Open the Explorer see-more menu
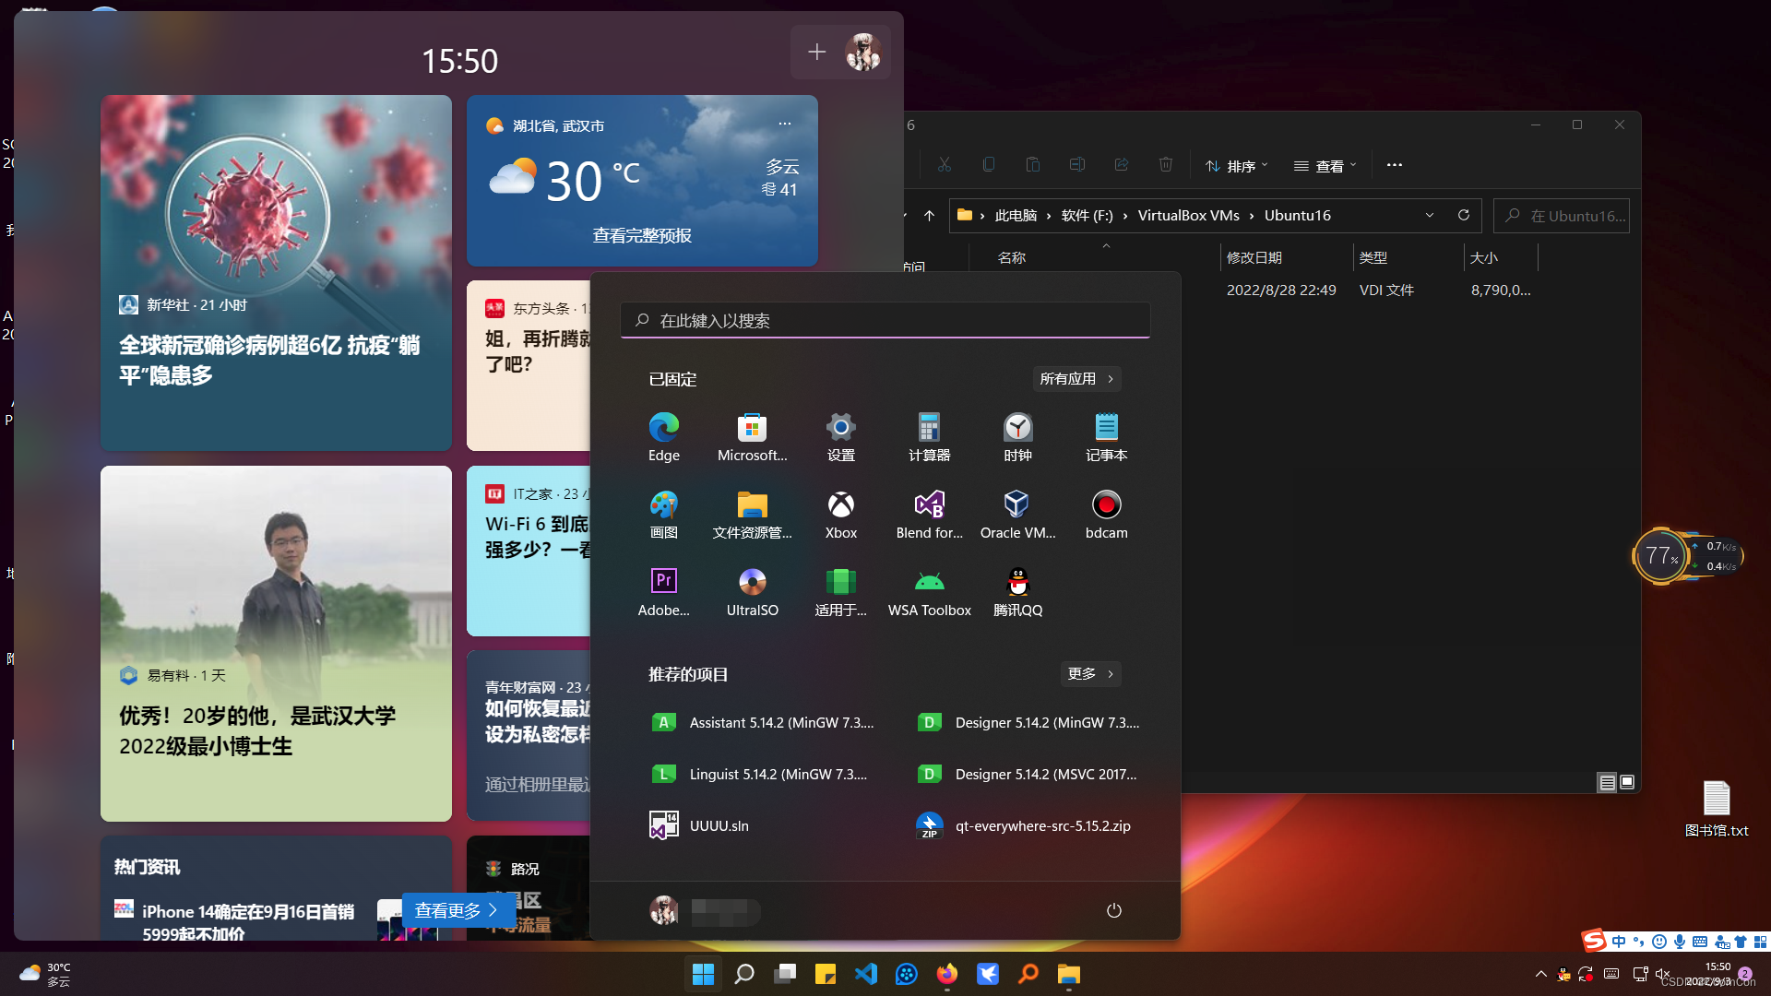 [1394, 165]
